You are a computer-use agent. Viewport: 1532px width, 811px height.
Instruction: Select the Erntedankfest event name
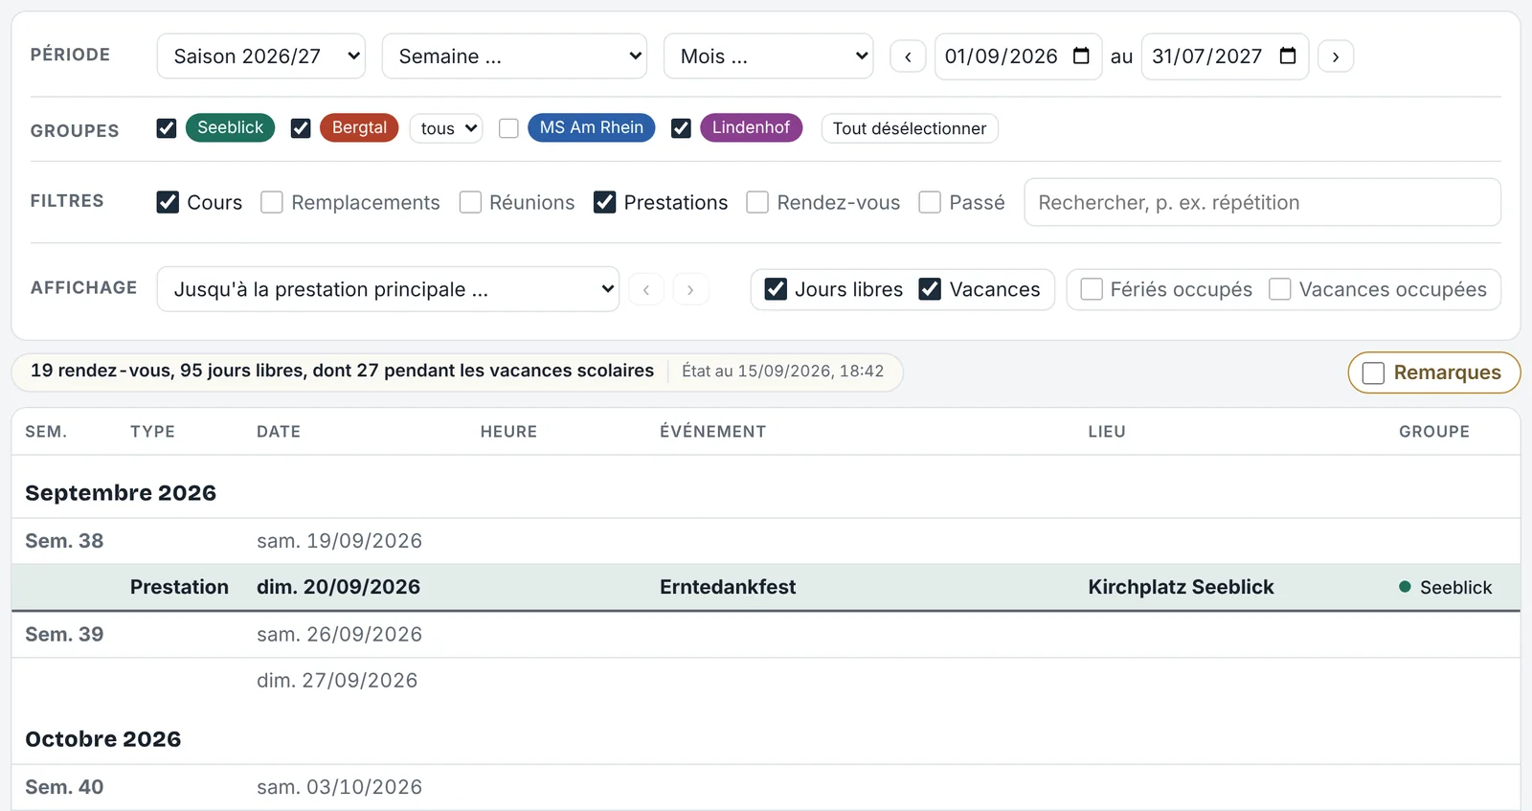(x=728, y=587)
